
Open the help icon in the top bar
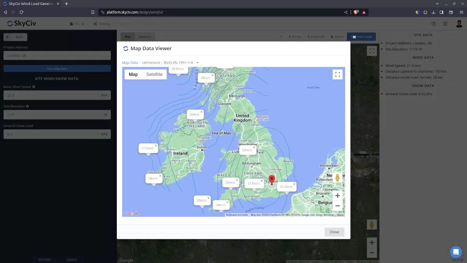[433, 24]
